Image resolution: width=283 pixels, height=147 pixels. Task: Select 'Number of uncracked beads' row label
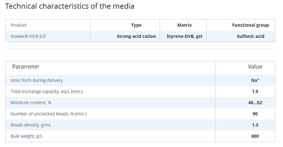point(49,114)
